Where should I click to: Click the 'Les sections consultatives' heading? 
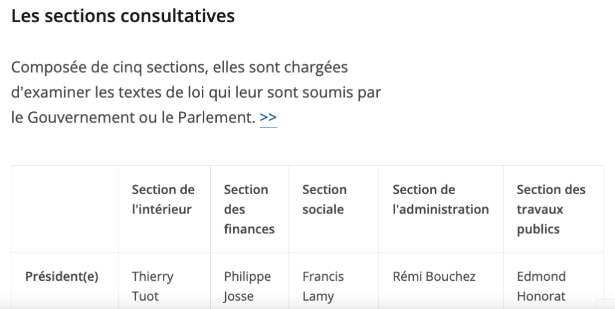pos(123,16)
